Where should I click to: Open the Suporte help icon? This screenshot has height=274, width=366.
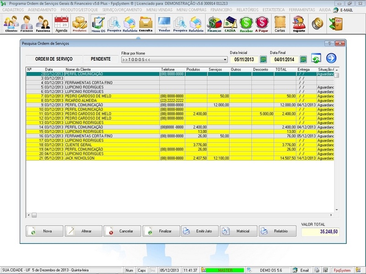(299, 24)
